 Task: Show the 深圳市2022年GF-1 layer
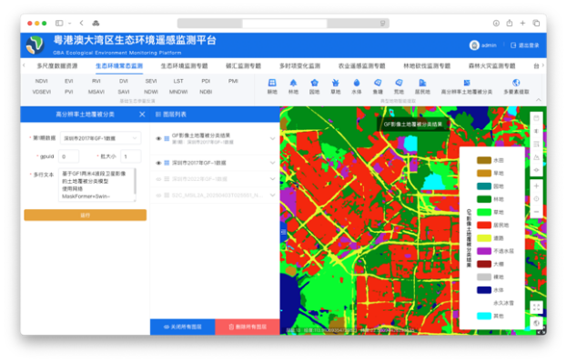(x=158, y=179)
